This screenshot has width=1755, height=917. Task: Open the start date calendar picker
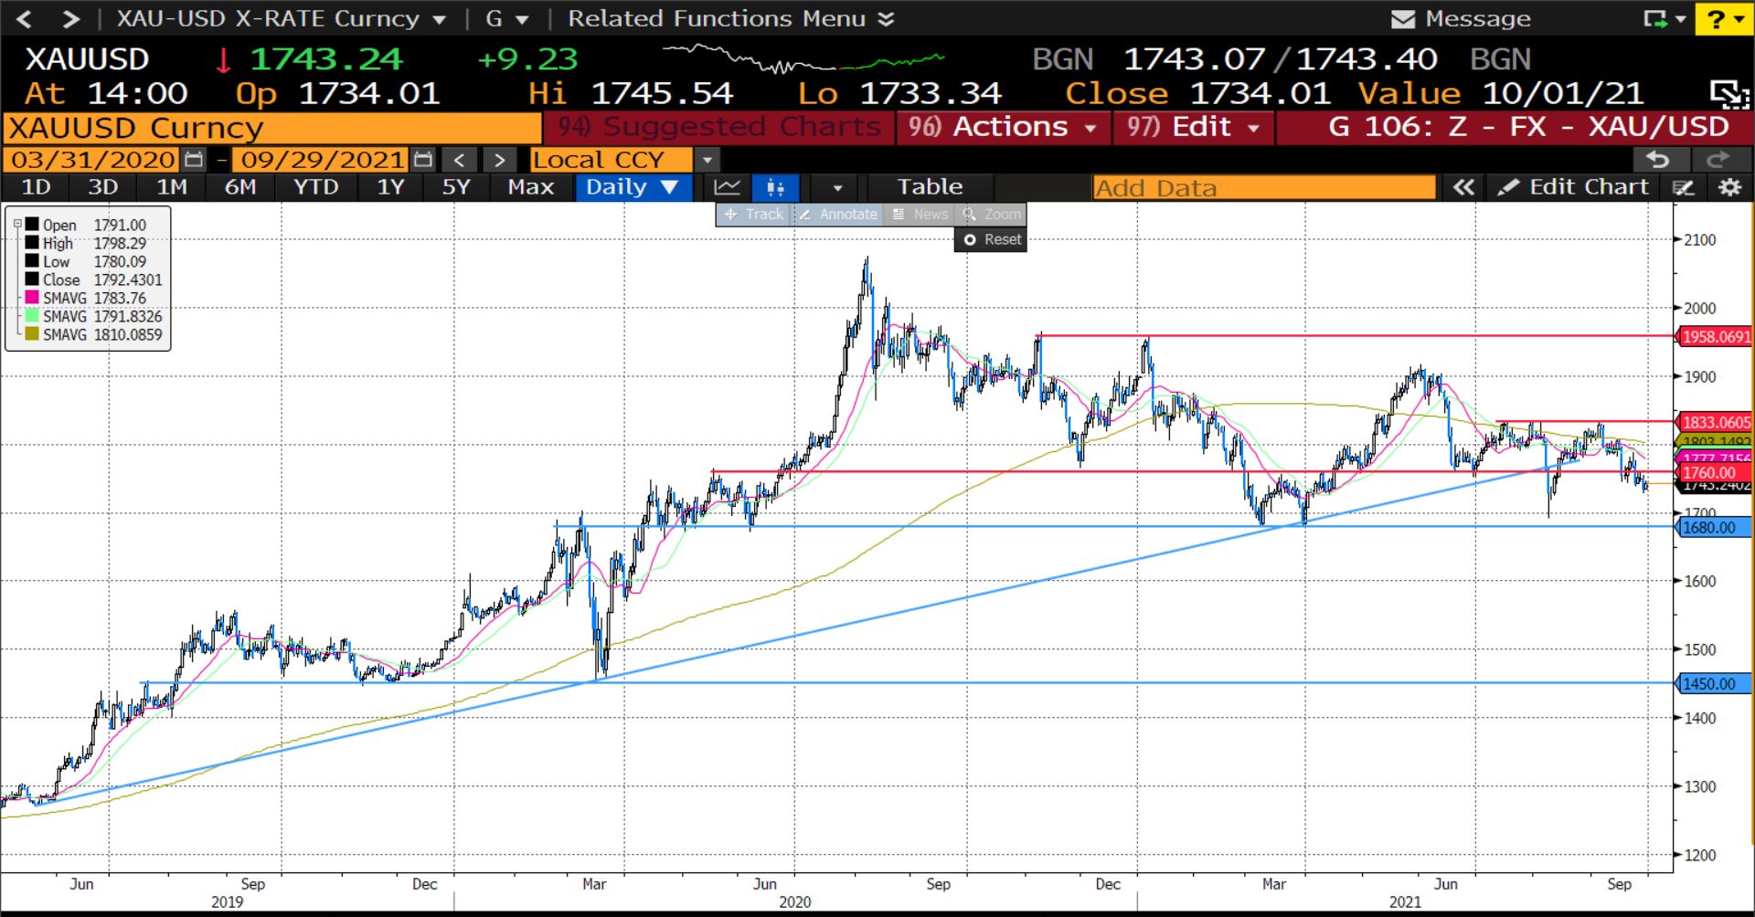194,160
